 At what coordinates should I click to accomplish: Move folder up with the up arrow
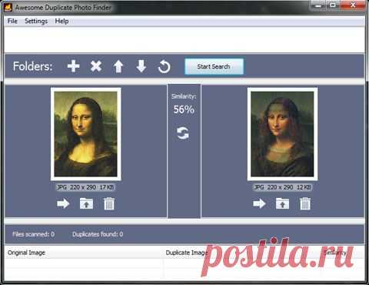pyautogui.click(x=118, y=66)
